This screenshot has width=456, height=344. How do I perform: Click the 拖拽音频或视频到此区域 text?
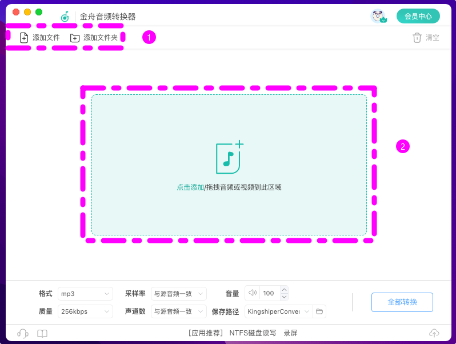tap(243, 187)
